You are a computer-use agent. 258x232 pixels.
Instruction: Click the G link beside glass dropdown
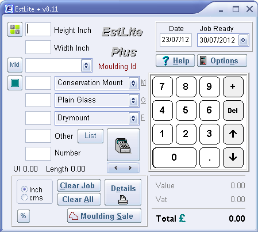pyautogui.click(x=143, y=100)
